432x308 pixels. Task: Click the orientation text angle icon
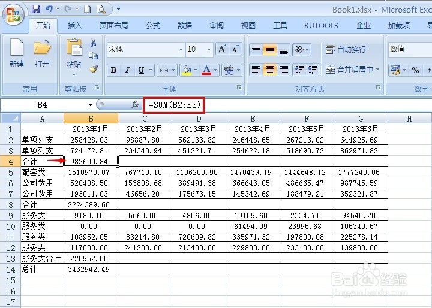click(299, 50)
